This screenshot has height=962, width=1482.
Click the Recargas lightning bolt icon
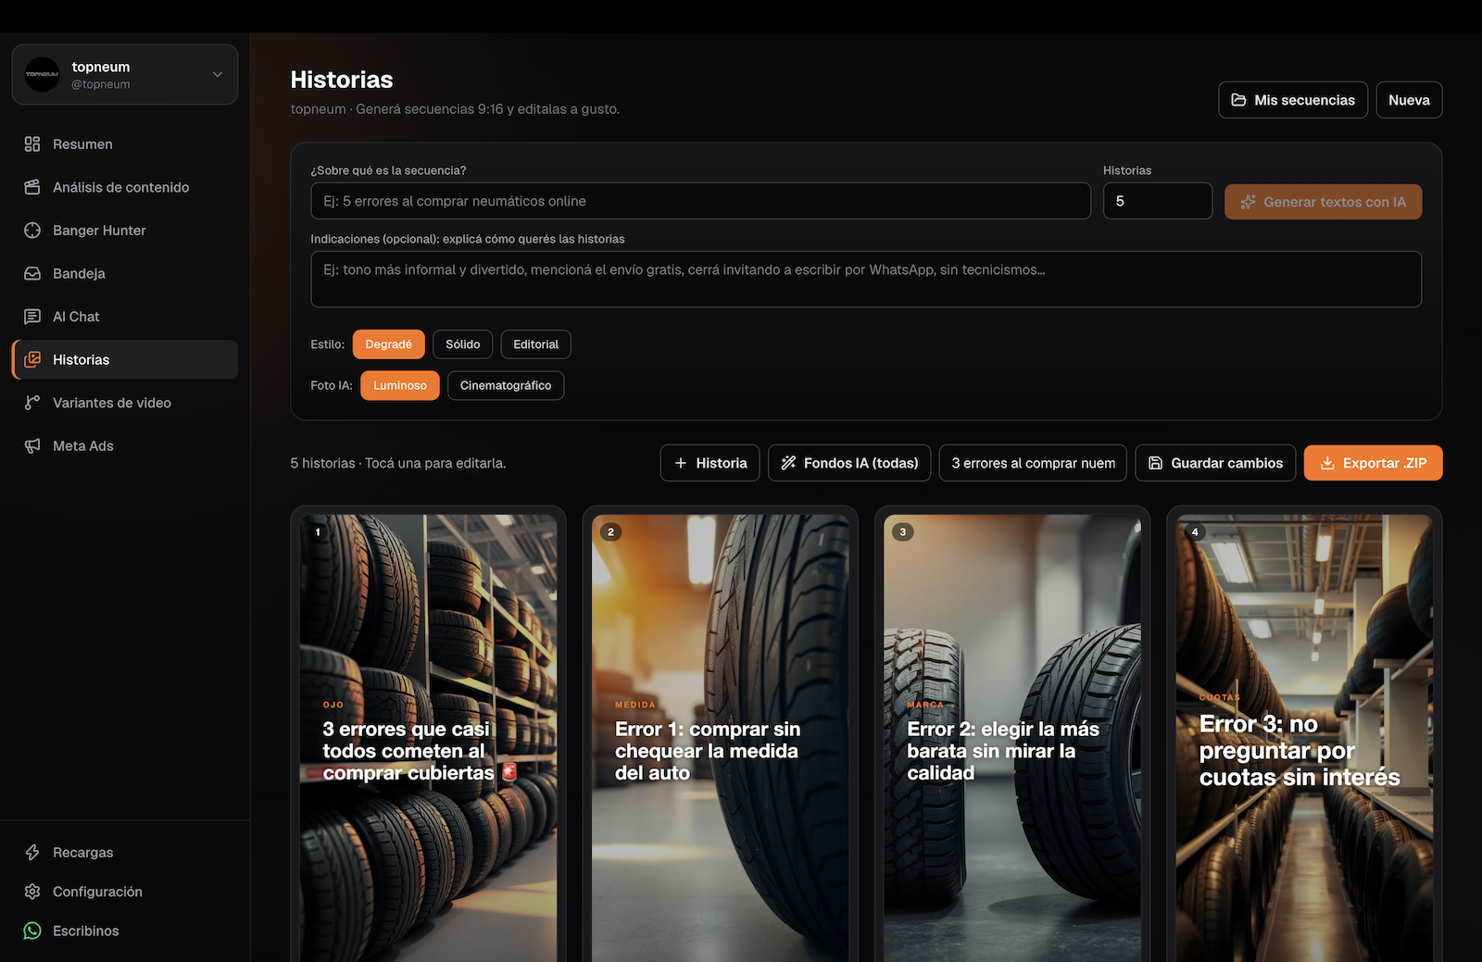pyautogui.click(x=32, y=852)
